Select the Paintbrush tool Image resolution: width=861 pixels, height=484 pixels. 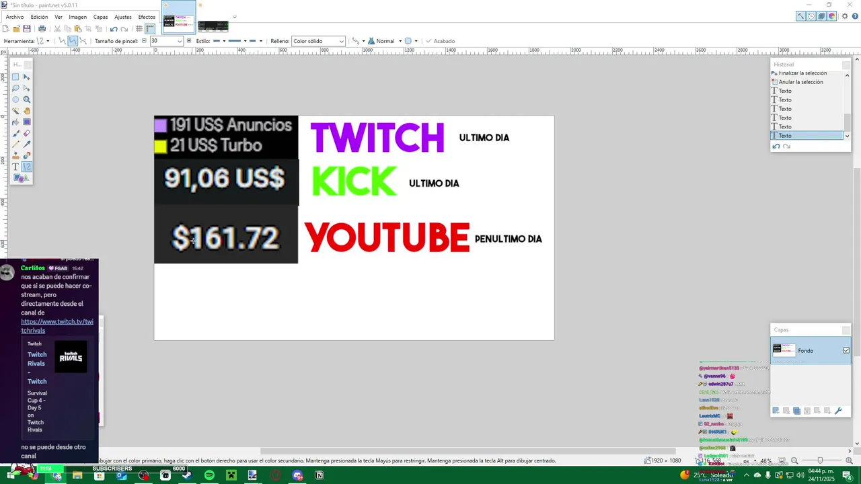[x=15, y=133]
